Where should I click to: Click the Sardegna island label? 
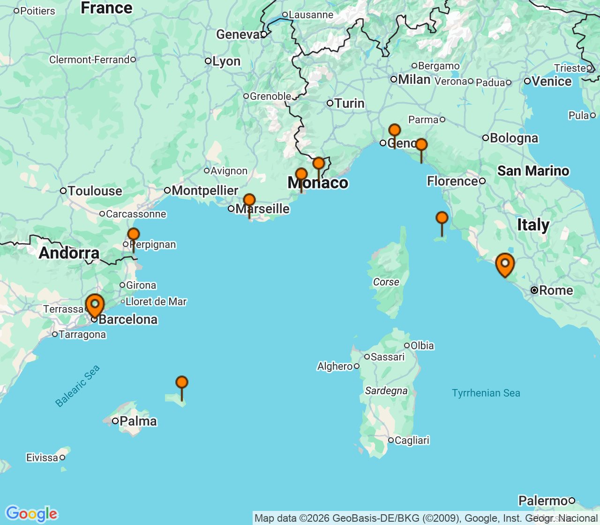pos(386,390)
